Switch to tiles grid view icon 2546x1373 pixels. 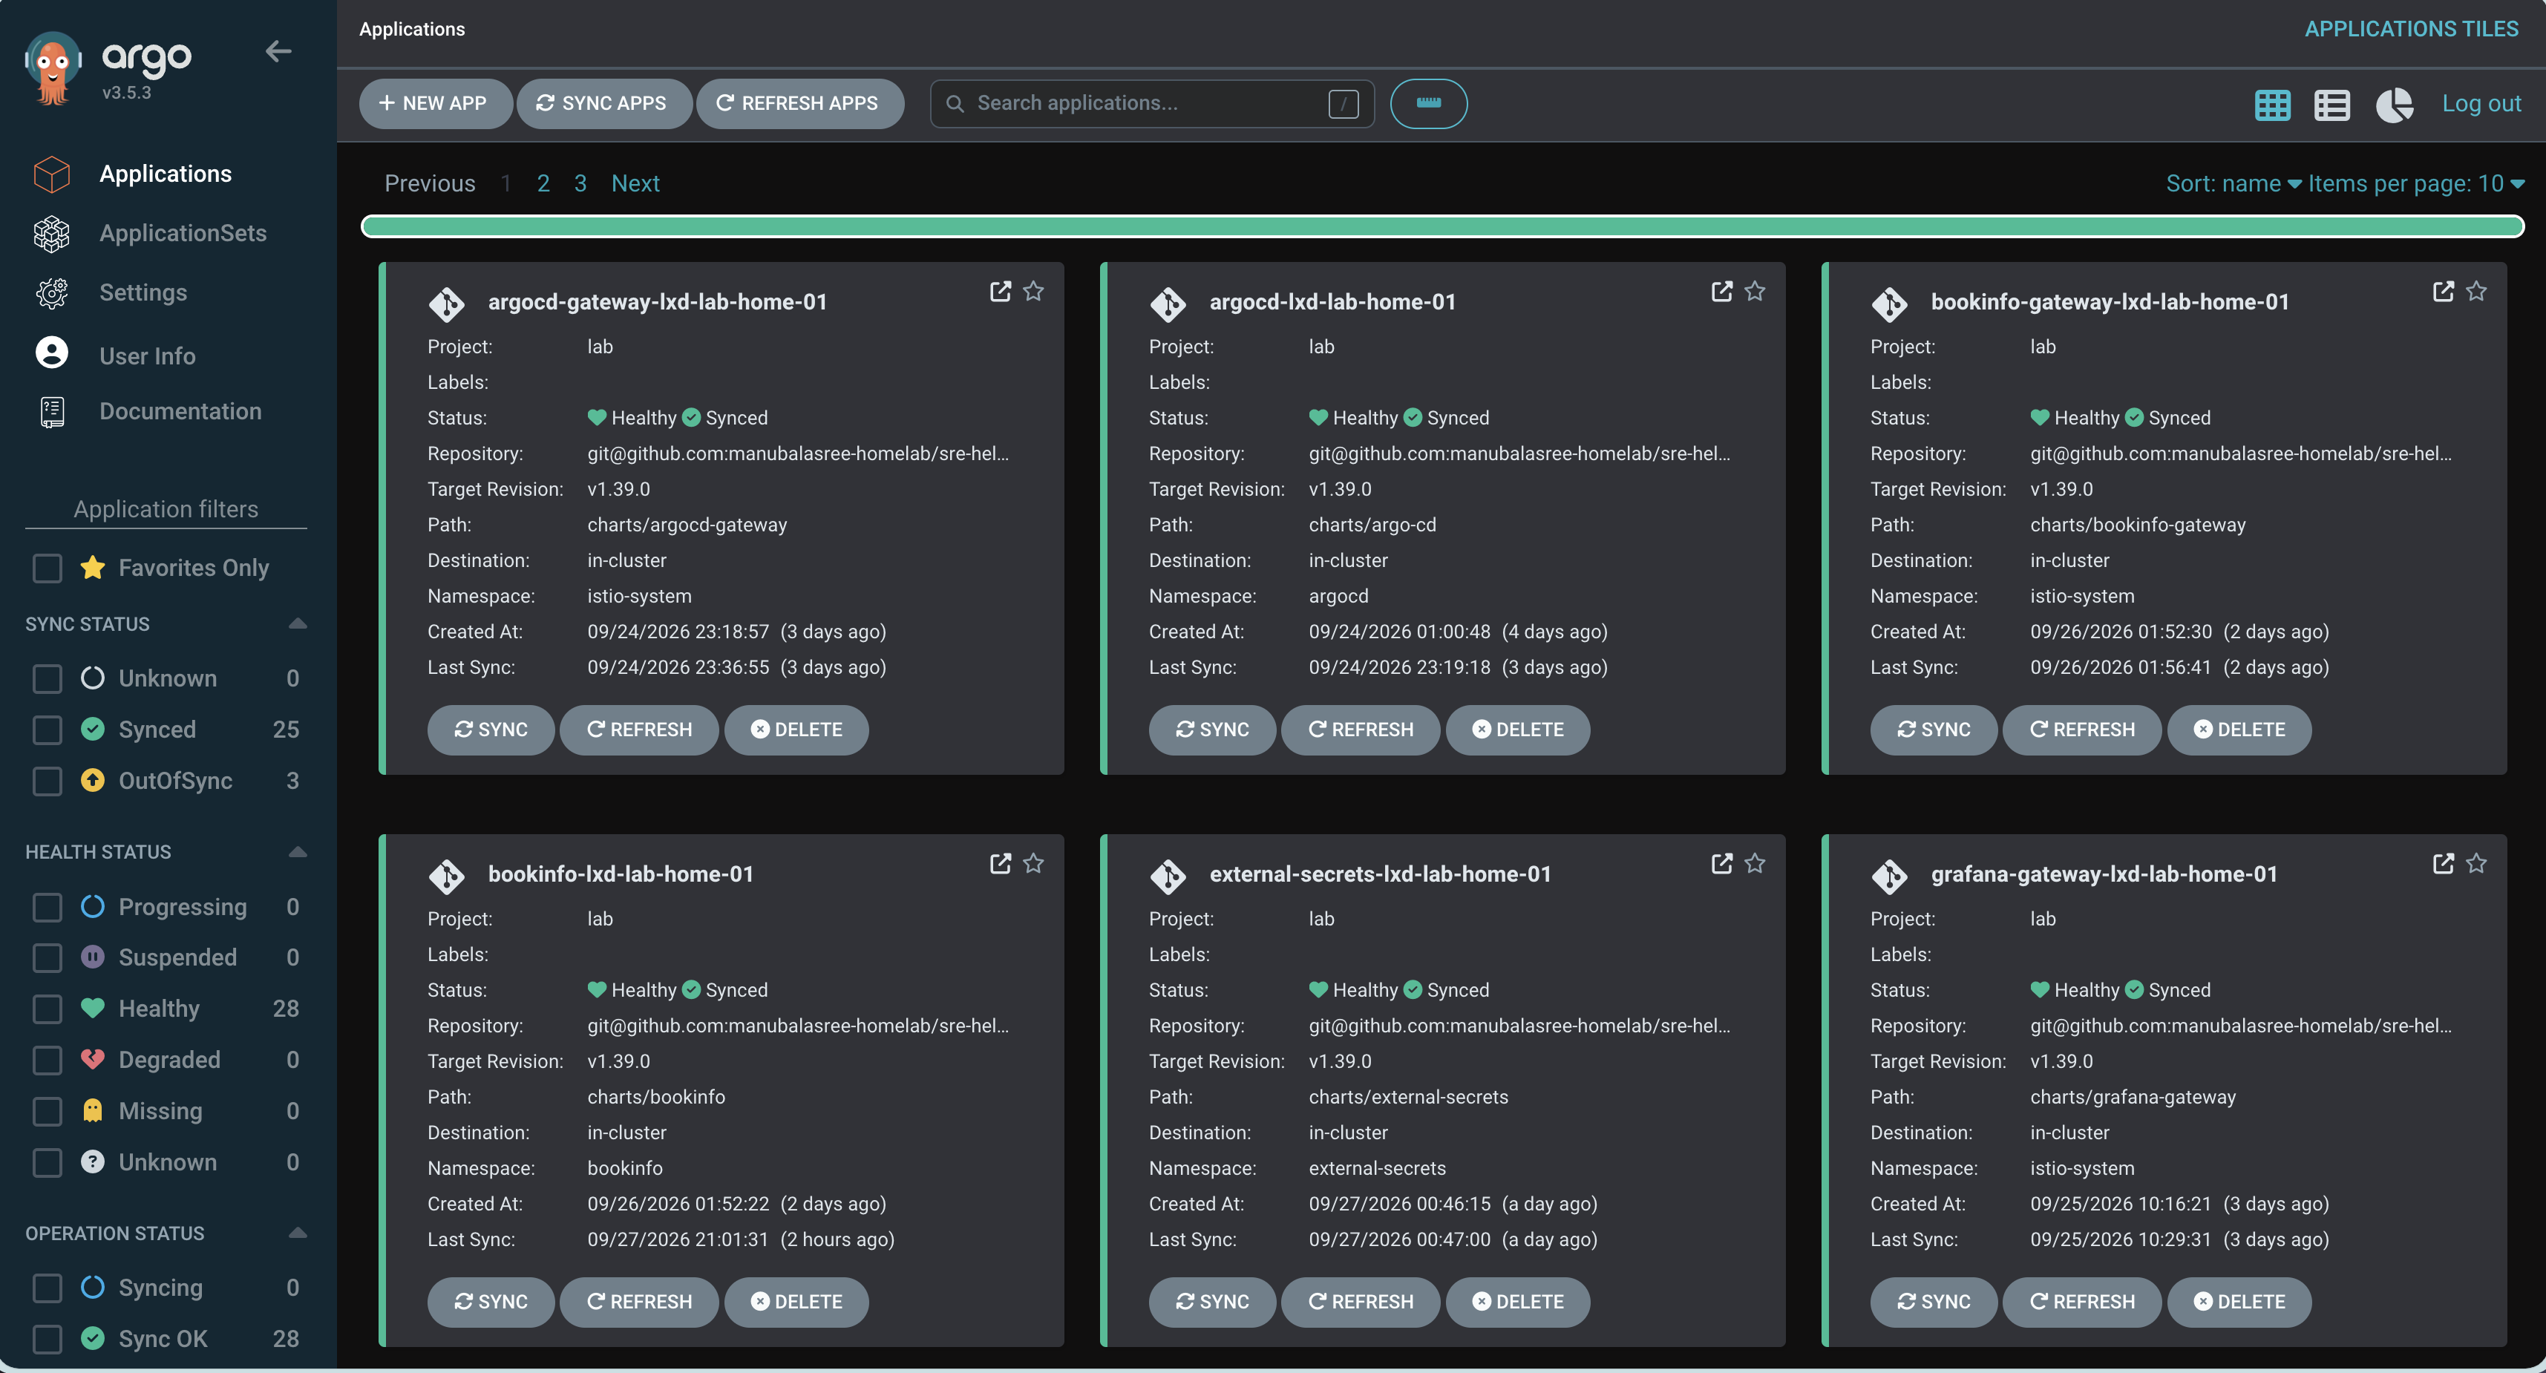2272,104
